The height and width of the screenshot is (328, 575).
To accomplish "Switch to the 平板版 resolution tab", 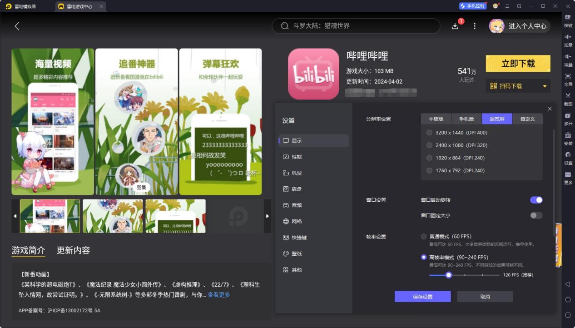I will 436,119.
